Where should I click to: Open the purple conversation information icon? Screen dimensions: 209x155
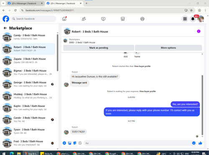pyautogui.click(x=199, y=31)
